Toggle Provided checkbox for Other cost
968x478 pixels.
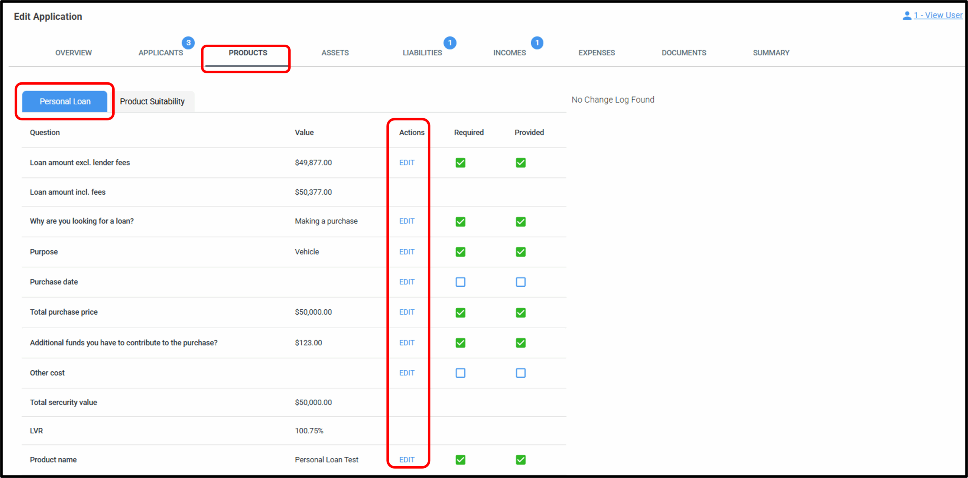pyautogui.click(x=520, y=373)
